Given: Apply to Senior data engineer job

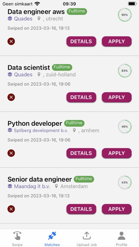Looking at the screenshot, I should click(117, 209).
